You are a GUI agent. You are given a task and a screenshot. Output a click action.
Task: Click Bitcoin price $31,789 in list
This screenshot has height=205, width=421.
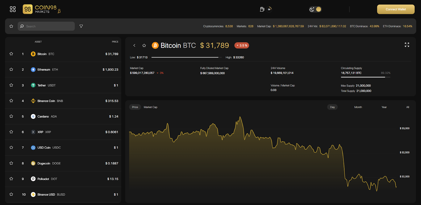click(x=112, y=54)
